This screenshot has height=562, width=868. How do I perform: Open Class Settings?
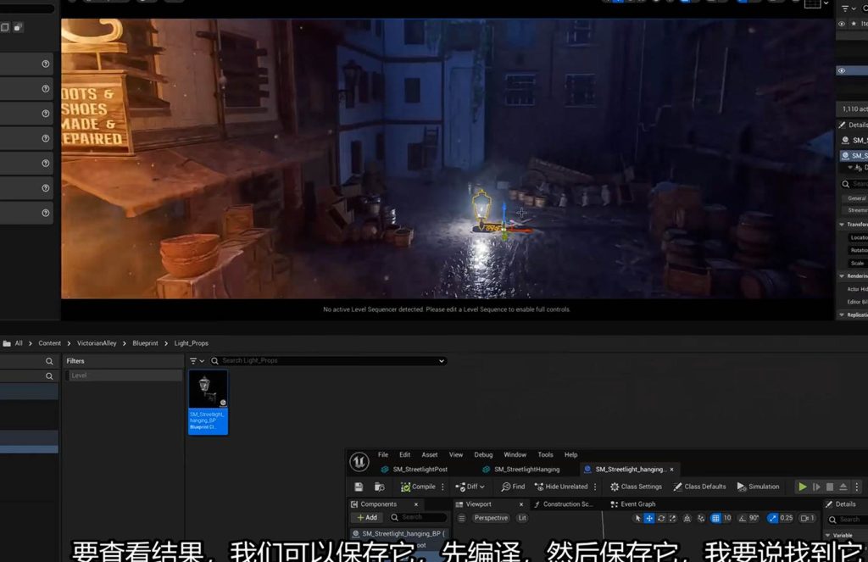click(x=636, y=487)
